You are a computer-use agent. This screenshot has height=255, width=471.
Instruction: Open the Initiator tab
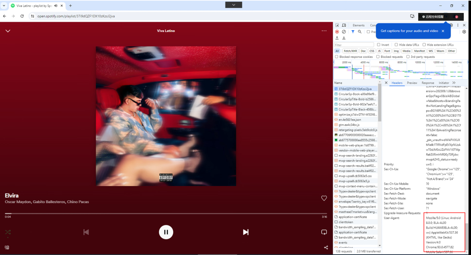coord(444,83)
